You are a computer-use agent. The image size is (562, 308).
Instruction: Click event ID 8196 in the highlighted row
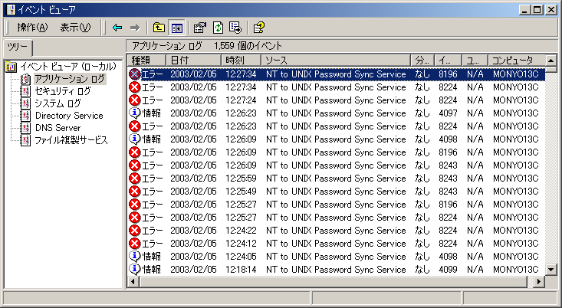pos(448,74)
